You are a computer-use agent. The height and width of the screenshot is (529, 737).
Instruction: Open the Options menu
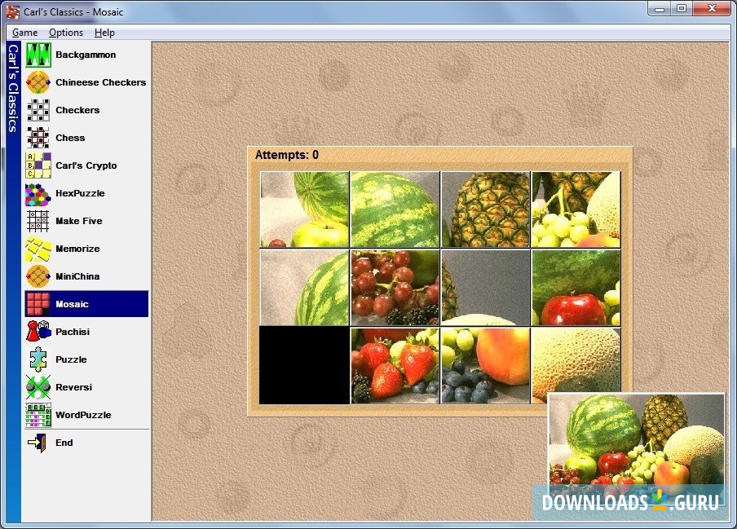[66, 33]
